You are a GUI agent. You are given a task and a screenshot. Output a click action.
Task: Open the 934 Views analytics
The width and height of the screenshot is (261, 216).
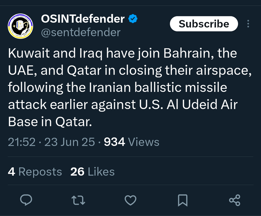tap(132, 142)
